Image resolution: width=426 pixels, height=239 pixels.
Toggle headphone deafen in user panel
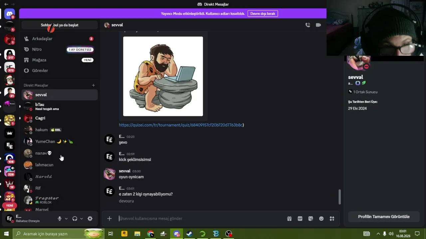[x=75, y=218]
